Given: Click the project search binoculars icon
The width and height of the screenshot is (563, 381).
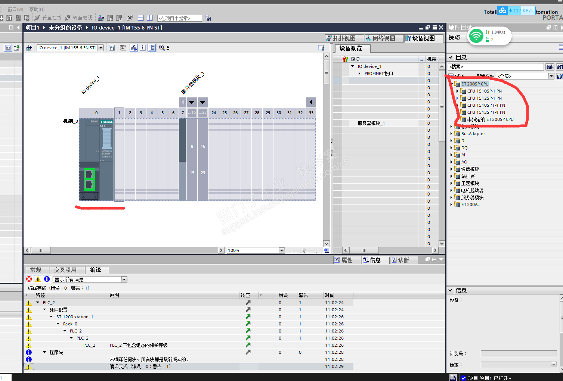Looking at the screenshot, I should click(x=208, y=18).
